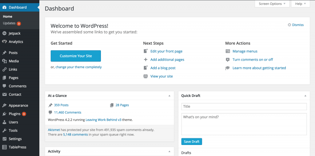
Task: Click the comment icon beside Turn comments on or off
Action: [x=228, y=59]
